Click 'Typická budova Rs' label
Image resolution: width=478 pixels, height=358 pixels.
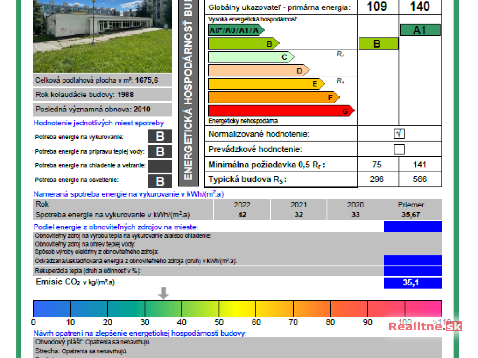[x=247, y=179]
